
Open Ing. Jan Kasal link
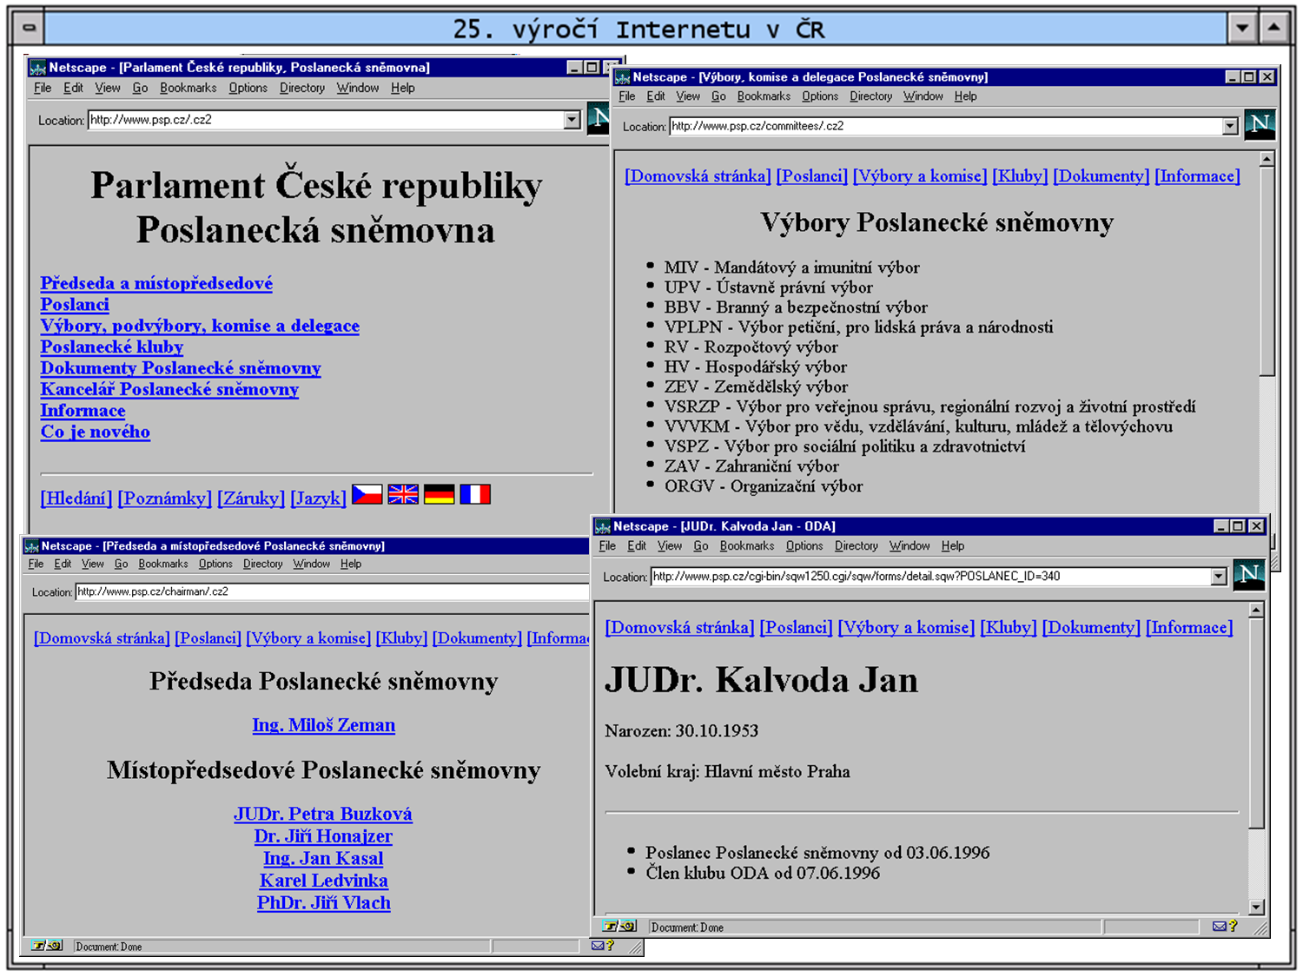click(x=323, y=858)
